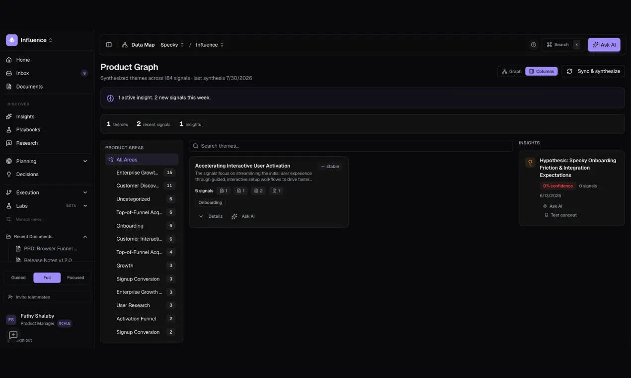Select the Full mode option
This screenshot has height=378, width=631.
click(x=47, y=278)
